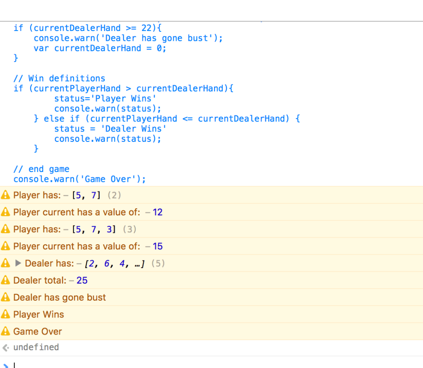Click the warning triangle beside 'Player Wins'
The height and width of the screenshot is (368, 423).
click(5, 314)
